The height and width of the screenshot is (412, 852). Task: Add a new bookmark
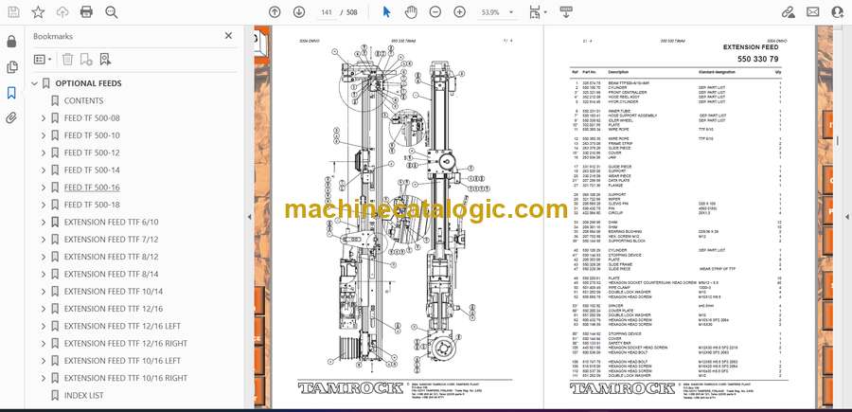(86, 60)
